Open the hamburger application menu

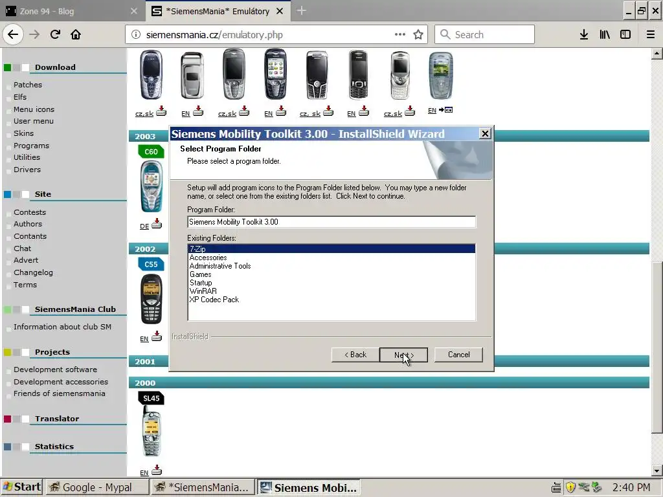tap(650, 35)
